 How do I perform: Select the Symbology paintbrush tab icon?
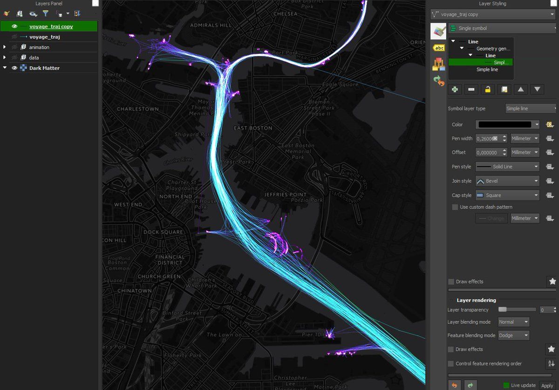coord(438,31)
